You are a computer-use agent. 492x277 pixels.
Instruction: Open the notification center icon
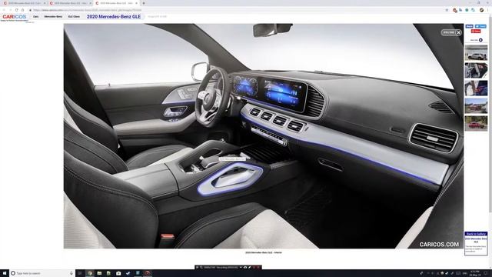(487, 273)
